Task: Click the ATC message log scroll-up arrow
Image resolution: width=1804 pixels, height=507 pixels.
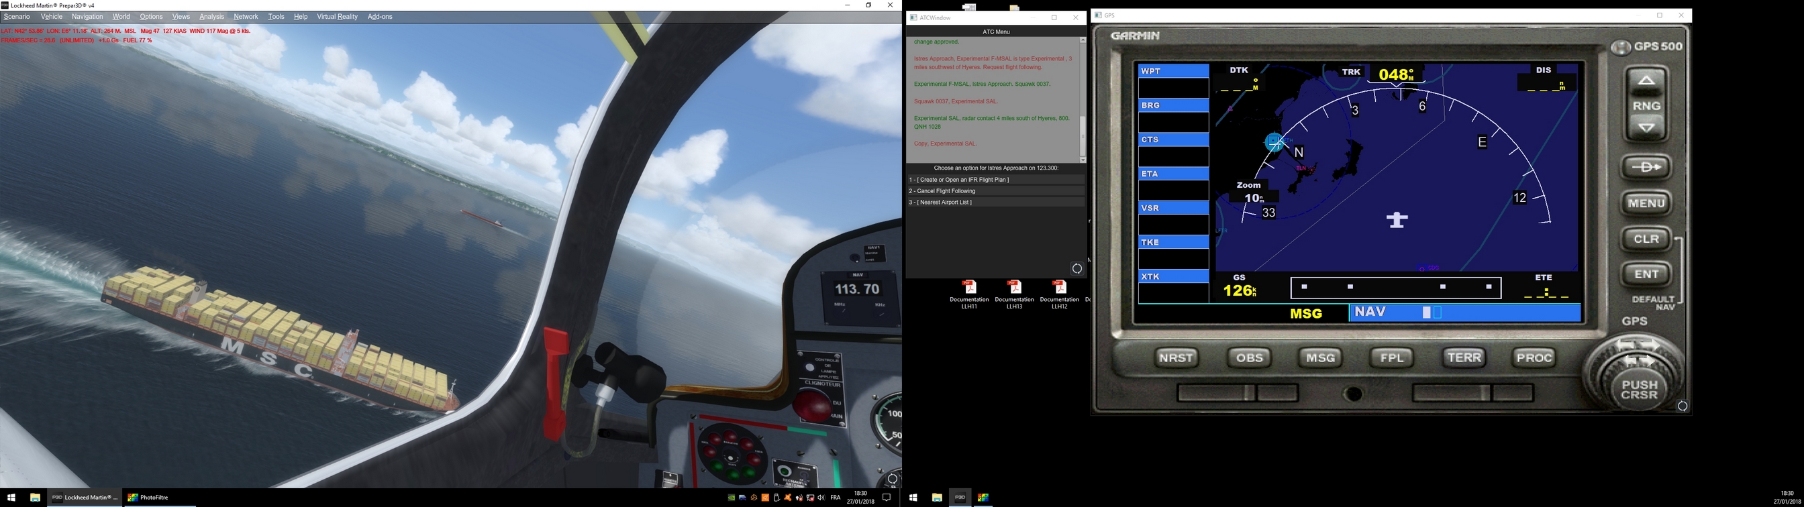Action: pos(1083,41)
